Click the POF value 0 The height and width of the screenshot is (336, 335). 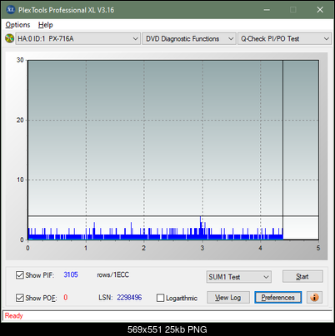[x=66, y=298]
